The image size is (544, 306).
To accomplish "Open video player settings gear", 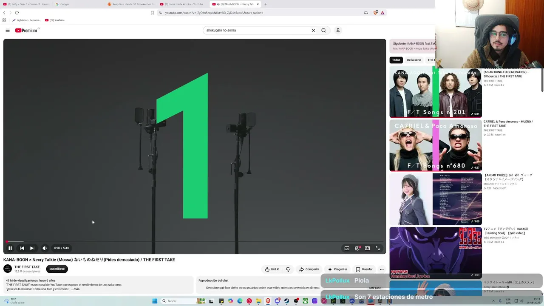I will click(x=357, y=248).
